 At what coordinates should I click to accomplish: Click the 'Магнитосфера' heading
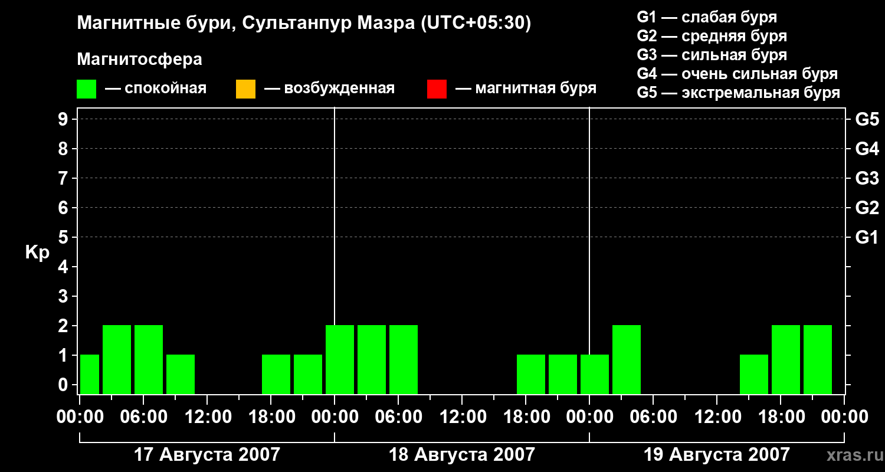139,60
